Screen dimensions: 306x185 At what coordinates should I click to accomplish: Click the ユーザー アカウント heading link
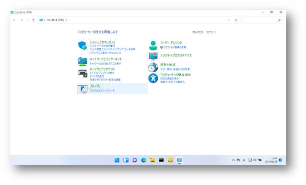click(171, 43)
